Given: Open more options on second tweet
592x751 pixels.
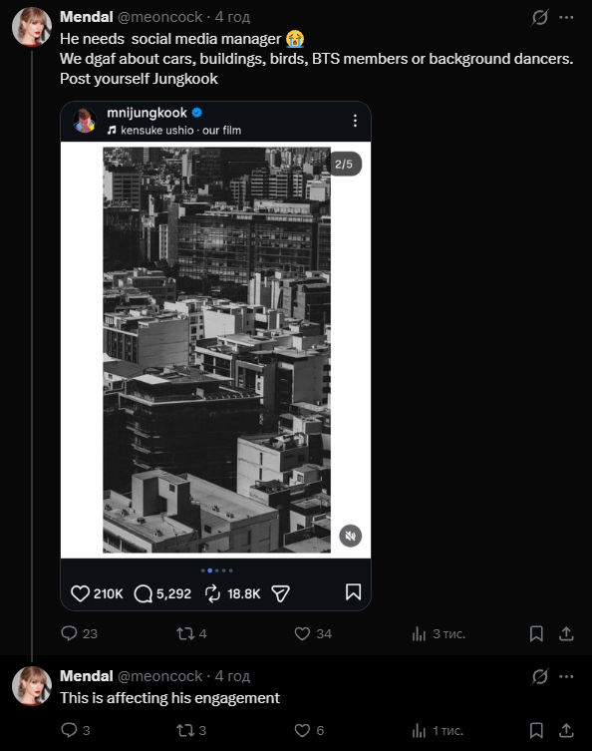Looking at the screenshot, I should (x=566, y=677).
